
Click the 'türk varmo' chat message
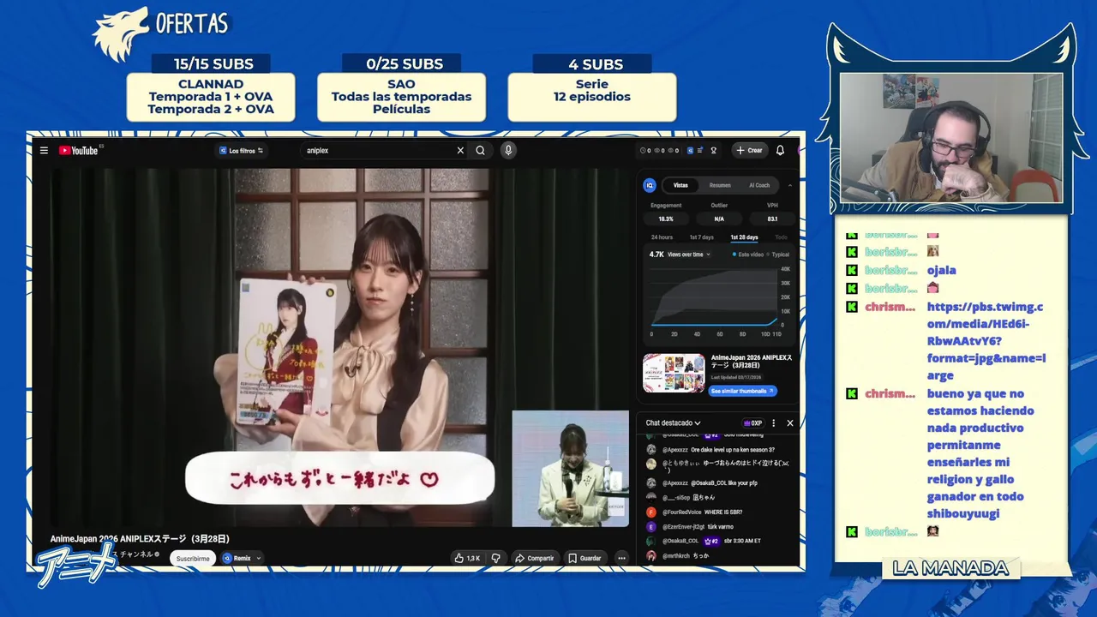point(720,526)
